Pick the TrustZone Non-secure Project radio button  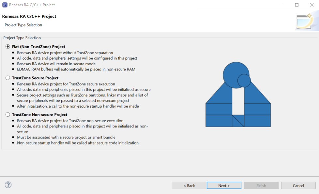click(x=8, y=114)
